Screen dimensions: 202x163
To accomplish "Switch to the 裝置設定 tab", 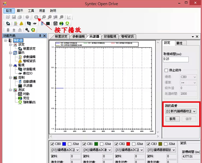I will (61, 36).
